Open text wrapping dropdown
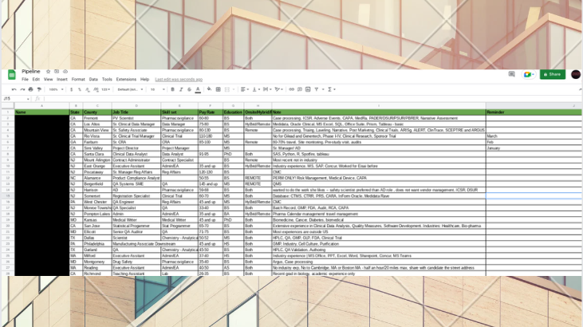This screenshot has height=327, width=583. tap(266, 89)
